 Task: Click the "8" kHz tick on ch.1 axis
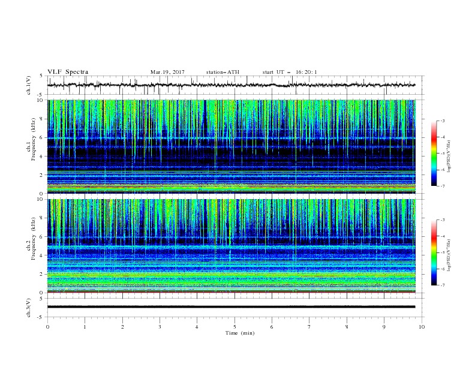42,119
